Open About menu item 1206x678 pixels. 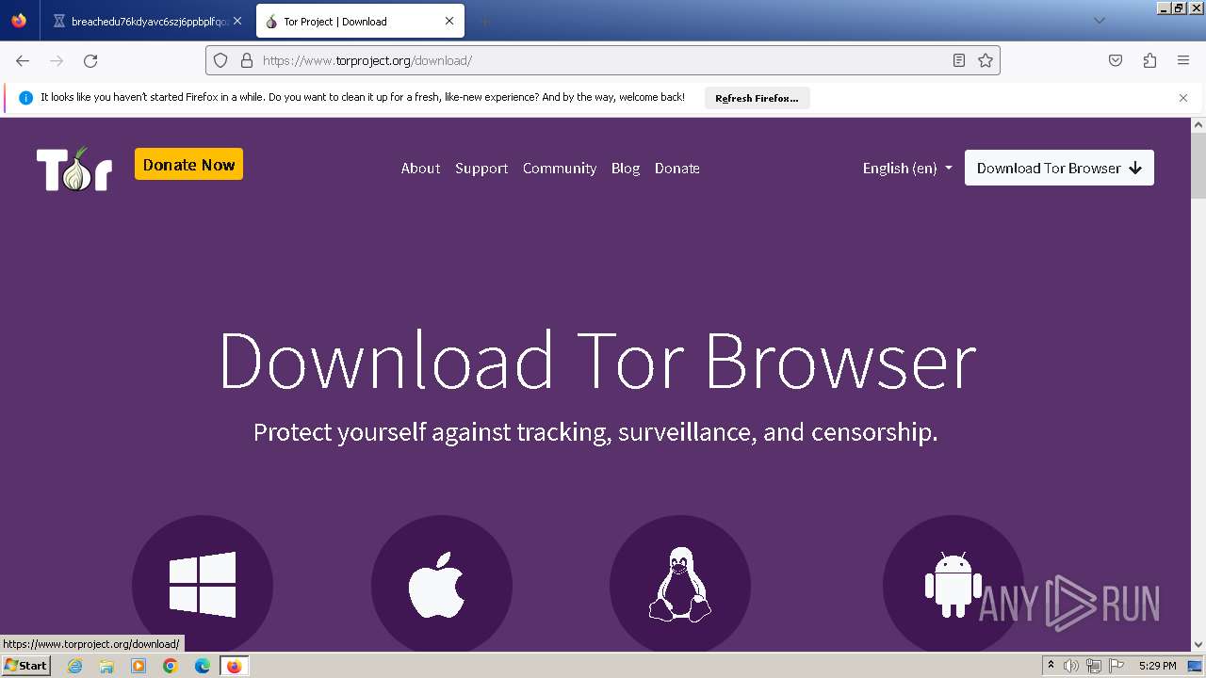(x=420, y=168)
